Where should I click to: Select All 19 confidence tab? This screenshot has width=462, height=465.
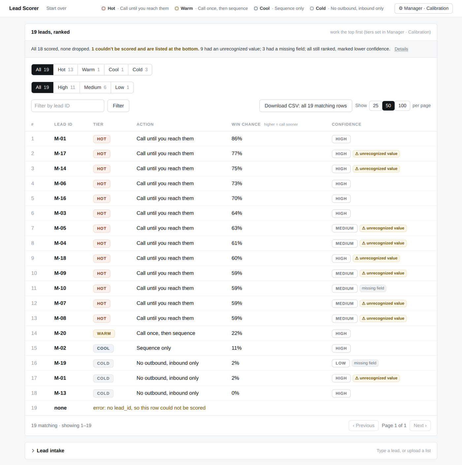coord(42,87)
